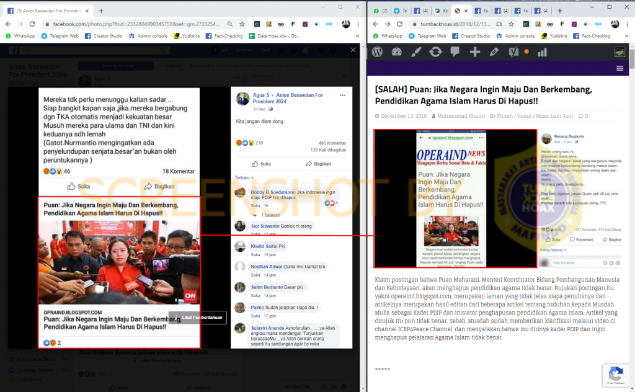This screenshot has height=392, width=635.
Task: Click the WordPress updates circular arrows icon
Action: 435,52
